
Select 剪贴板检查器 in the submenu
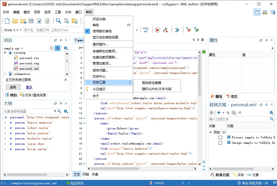point(157,83)
